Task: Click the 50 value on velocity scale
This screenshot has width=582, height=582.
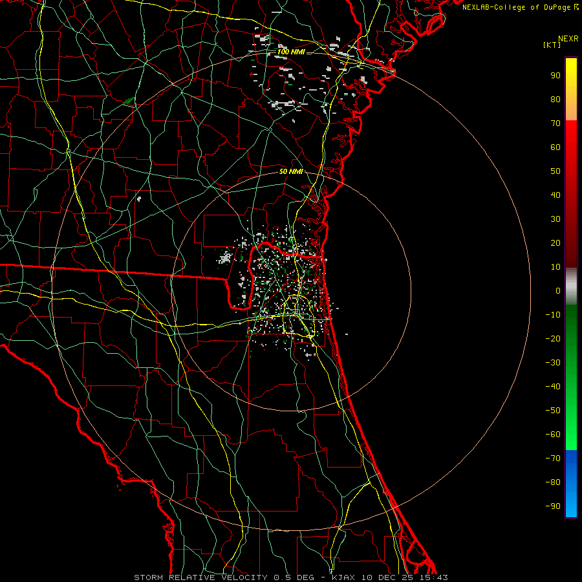Action: [555, 171]
